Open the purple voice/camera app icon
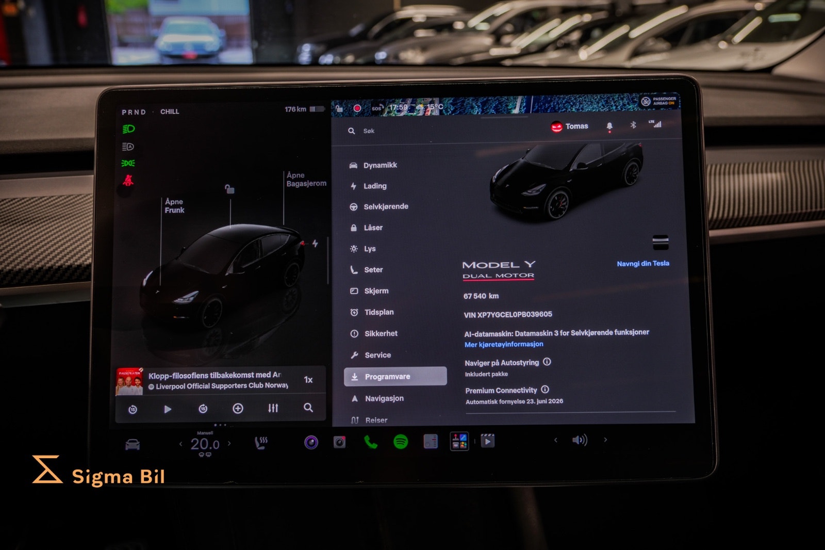 (x=311, y=442)
